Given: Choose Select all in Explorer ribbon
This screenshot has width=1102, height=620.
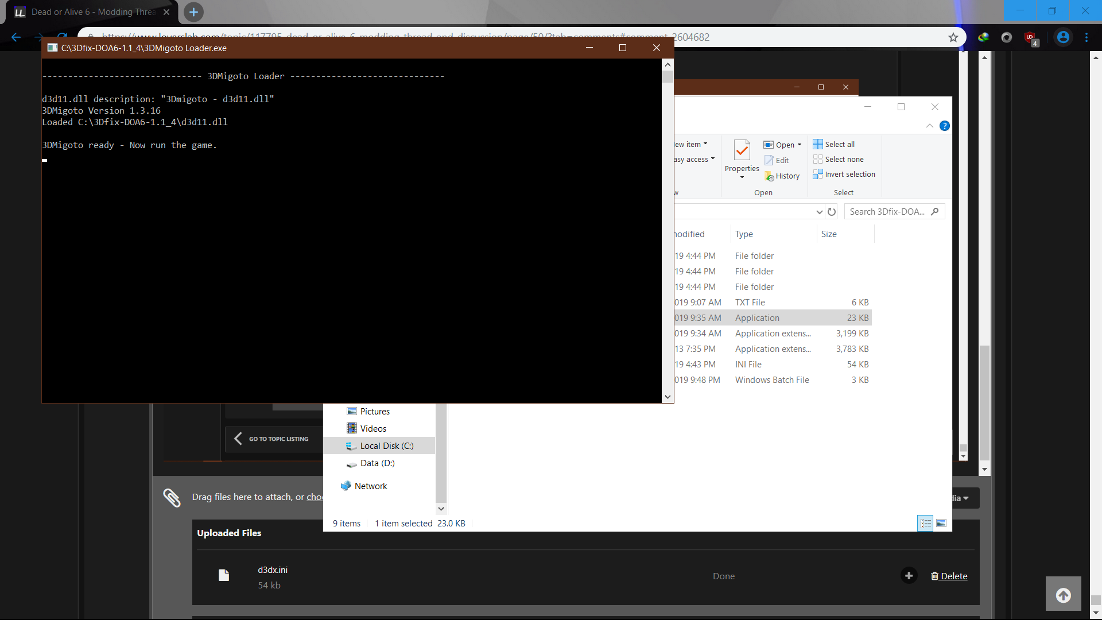Looking at the screenshot, I should point(834,144).
